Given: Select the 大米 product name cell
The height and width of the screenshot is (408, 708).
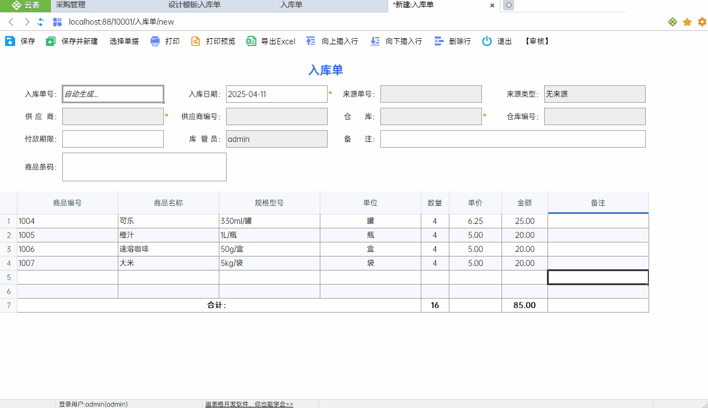Looking at the screenshot, I should 168,263.
